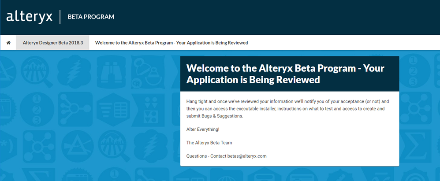Click the 'Alter Everything!' text line
Screen dimensions: 440x181
[203, 129]
